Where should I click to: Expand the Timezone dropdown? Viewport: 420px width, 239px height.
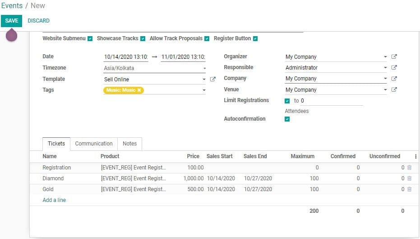coord(204,68)
